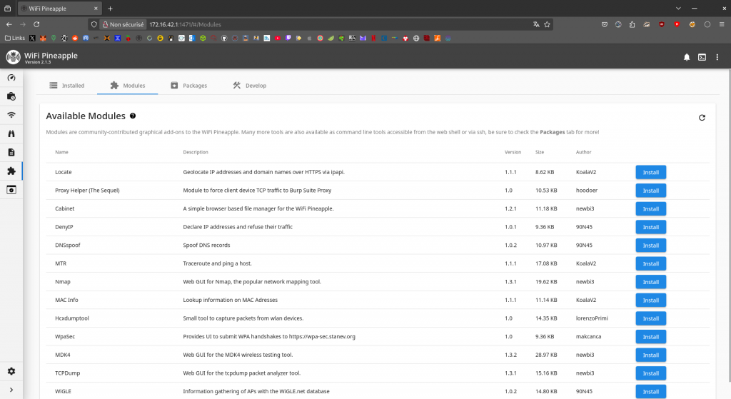Open the Settings gear in sidebar
This screenshot has height=399, width=731.
click(x=11, y=371)
